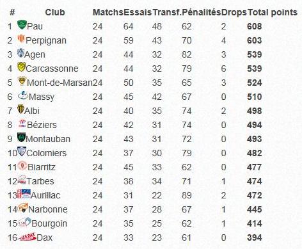Open the Béziers club name link
This screenshot has height=249, width=302.
(42, 125)
